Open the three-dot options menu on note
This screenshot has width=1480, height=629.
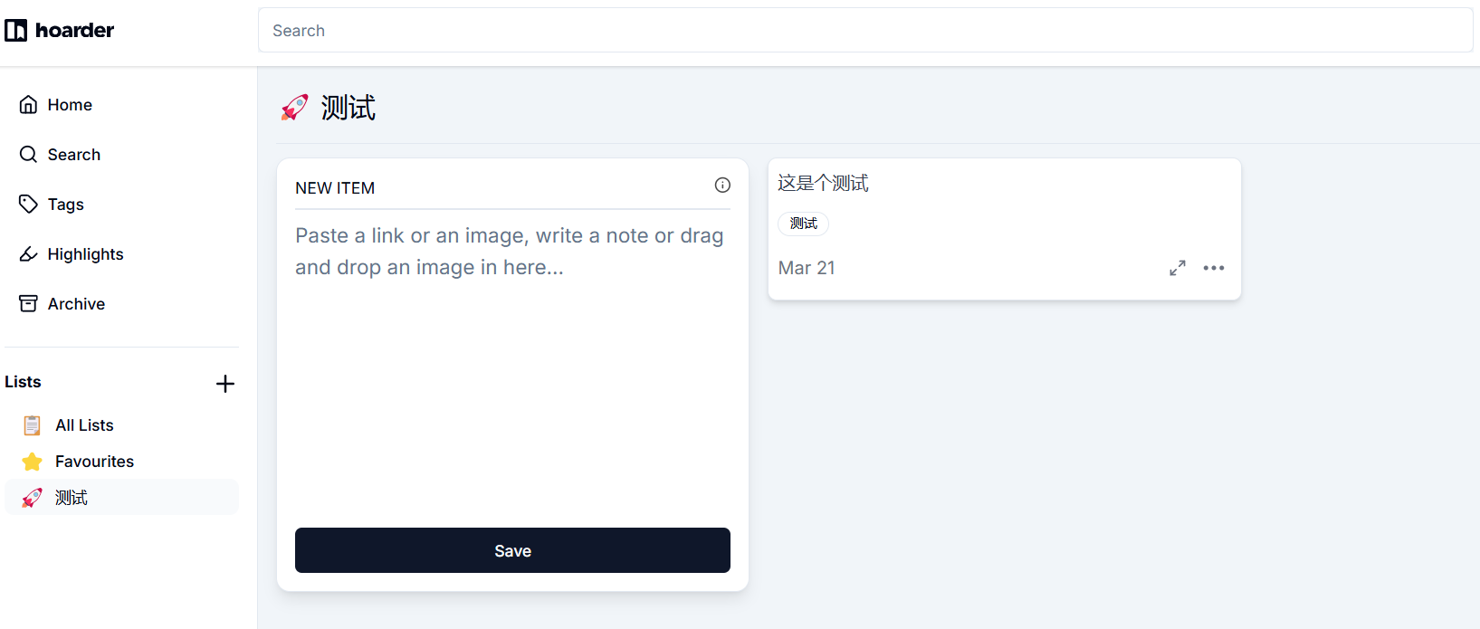pyautogui.click(x=1214, y=269)
